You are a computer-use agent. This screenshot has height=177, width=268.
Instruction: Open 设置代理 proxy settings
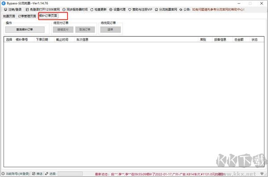pos(117,9)
